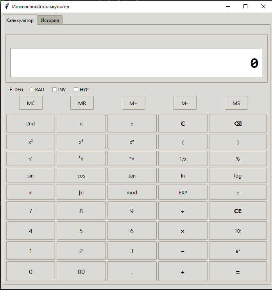Click the MC memory clear button
Image resolution: width=272 pixels, height=290 pixels.
pyautogui.click(x=31, y=103)
